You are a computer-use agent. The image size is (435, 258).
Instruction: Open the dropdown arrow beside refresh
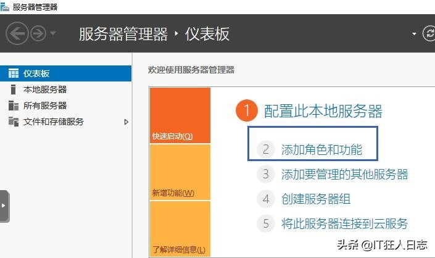(414, 34)
